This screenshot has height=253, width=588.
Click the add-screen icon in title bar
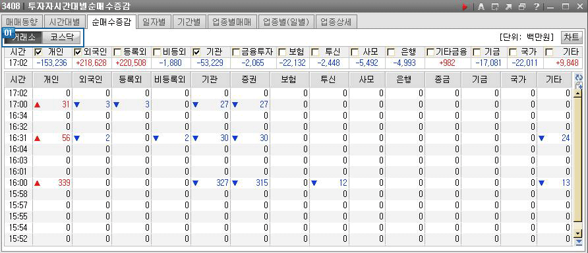tap(495, 7)
